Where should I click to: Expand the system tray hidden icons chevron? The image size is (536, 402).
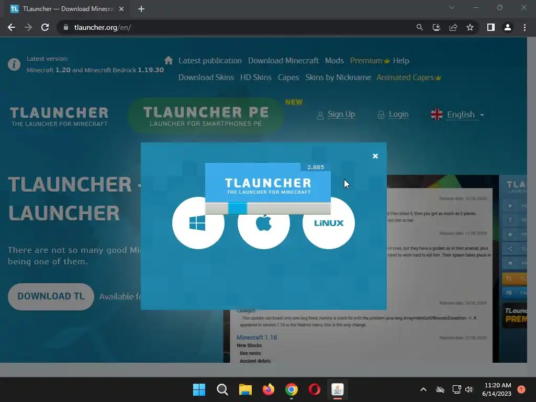[423, 389]
